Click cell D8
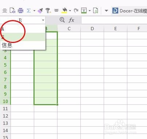Image resolution: width=147 pixels, height=139 pixels. [92, 87]
